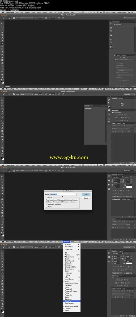Click the foreground/background color swatches in the 9:24 AM frame
The image size is (136, 317).
[x=2, y=82]
